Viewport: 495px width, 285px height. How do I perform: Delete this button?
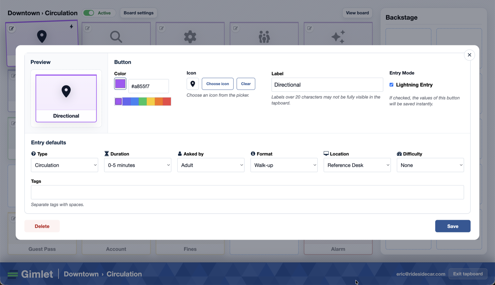point(42,226)
